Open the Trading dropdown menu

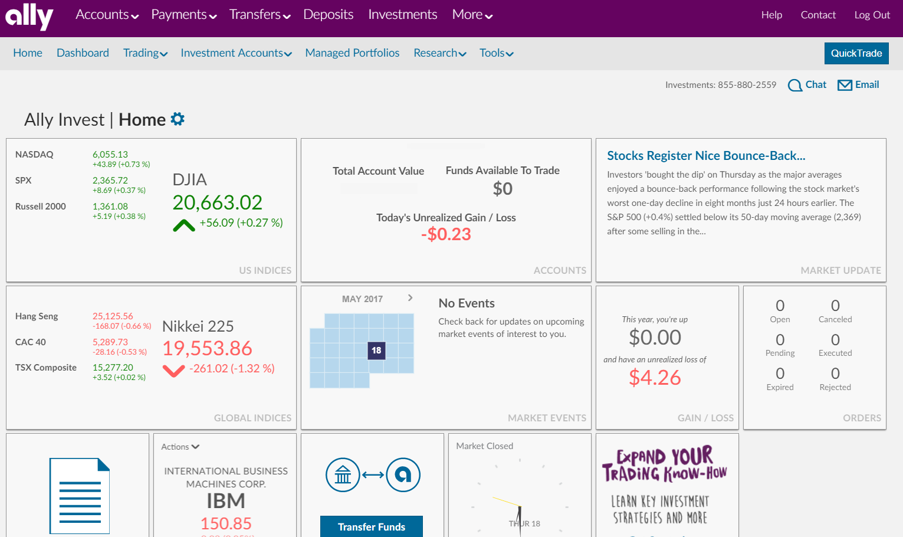point(145,53)
